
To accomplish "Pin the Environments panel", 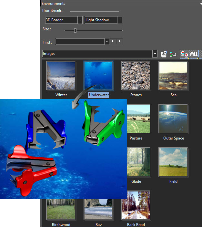I will [201, 3].
